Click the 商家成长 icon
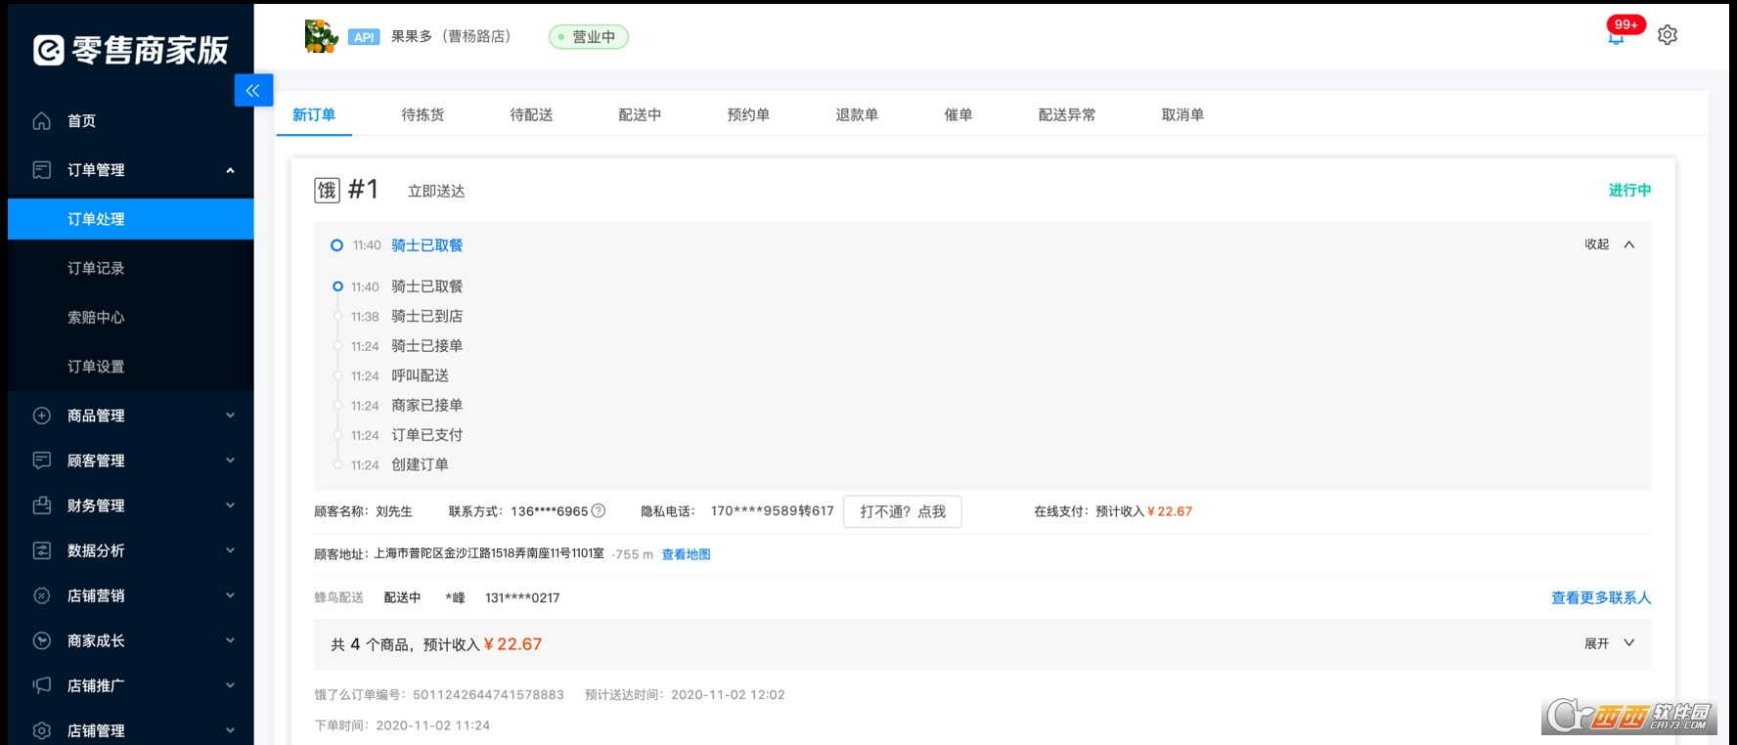Image resolution: width=1737 pixels, height=745 pixels. pos(42,640)
